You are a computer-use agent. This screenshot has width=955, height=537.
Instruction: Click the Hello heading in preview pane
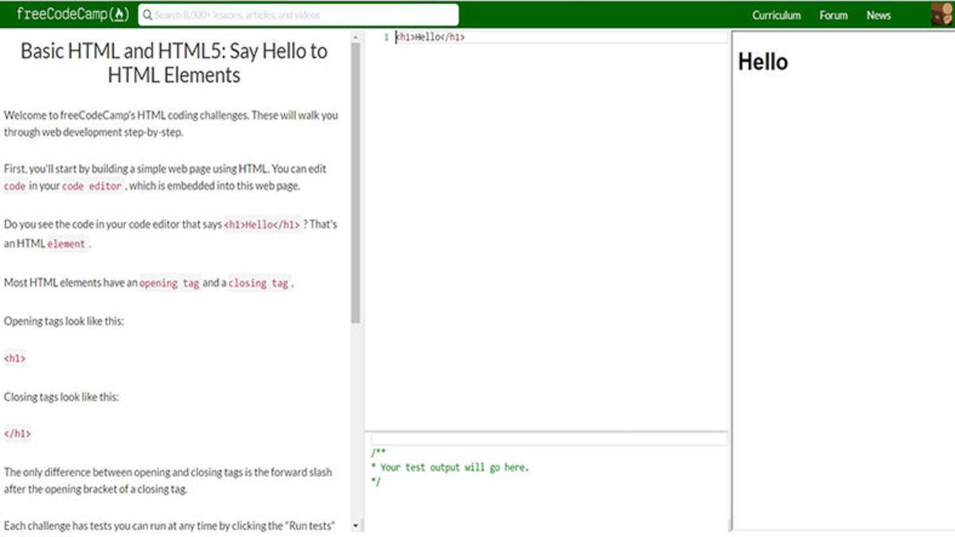click(762, 62)
